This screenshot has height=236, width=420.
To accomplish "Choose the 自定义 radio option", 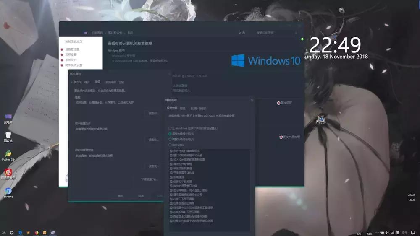I will tap(176, 145).
